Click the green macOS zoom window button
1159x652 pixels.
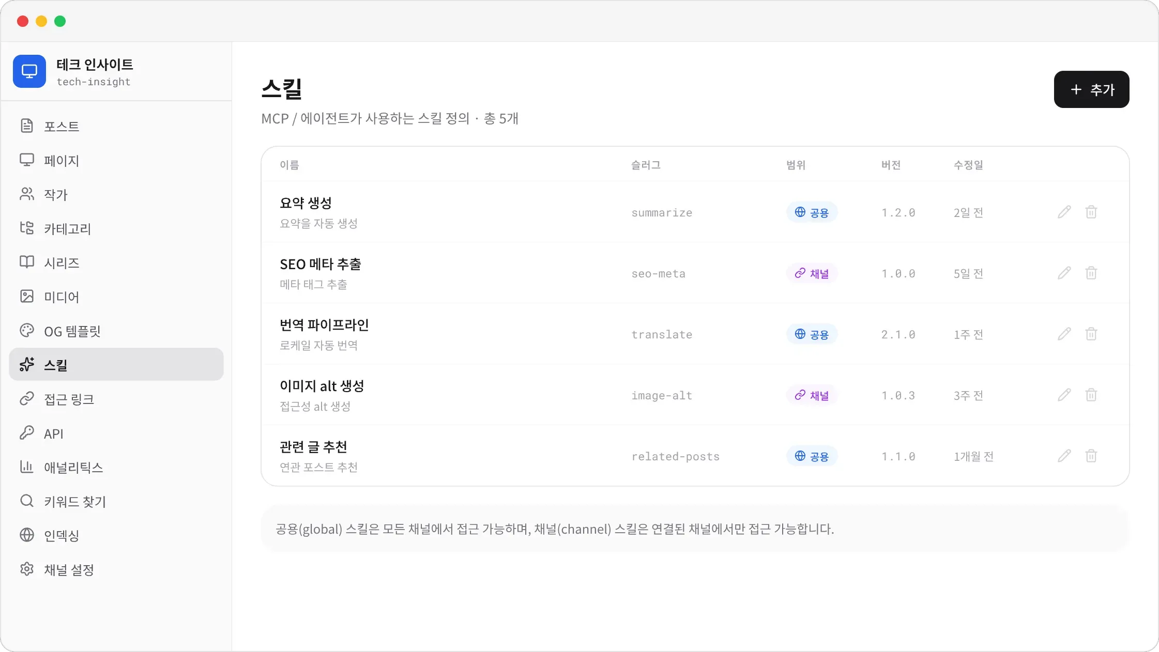(x=60, y=21)
